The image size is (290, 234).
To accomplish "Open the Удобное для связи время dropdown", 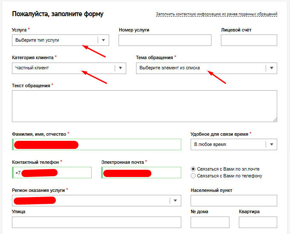I will pyautogui.click(x=271, y=145).
